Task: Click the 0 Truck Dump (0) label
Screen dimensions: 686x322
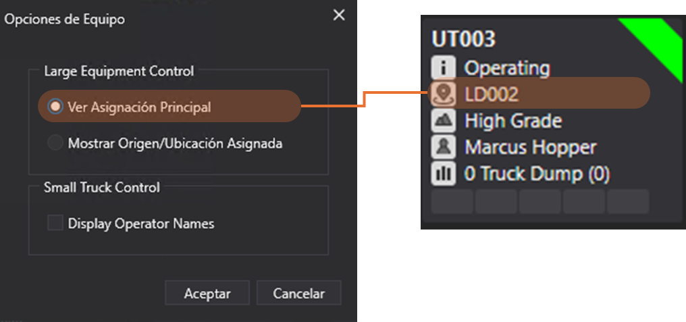Action: pyautogui.click(x=537, y=173)
